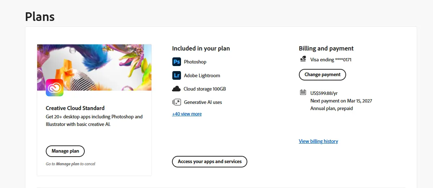Image resolution: width=433 pixels, height=188 pixels.
Task: Click the Creative Cloud banner image
Action: [94, 67]
